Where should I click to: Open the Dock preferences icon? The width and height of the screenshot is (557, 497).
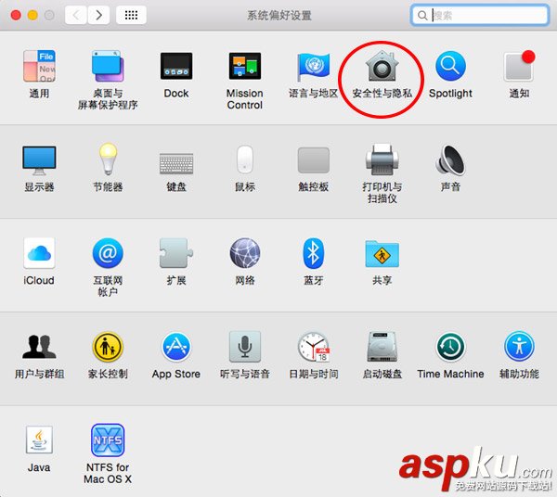(176, 66)
